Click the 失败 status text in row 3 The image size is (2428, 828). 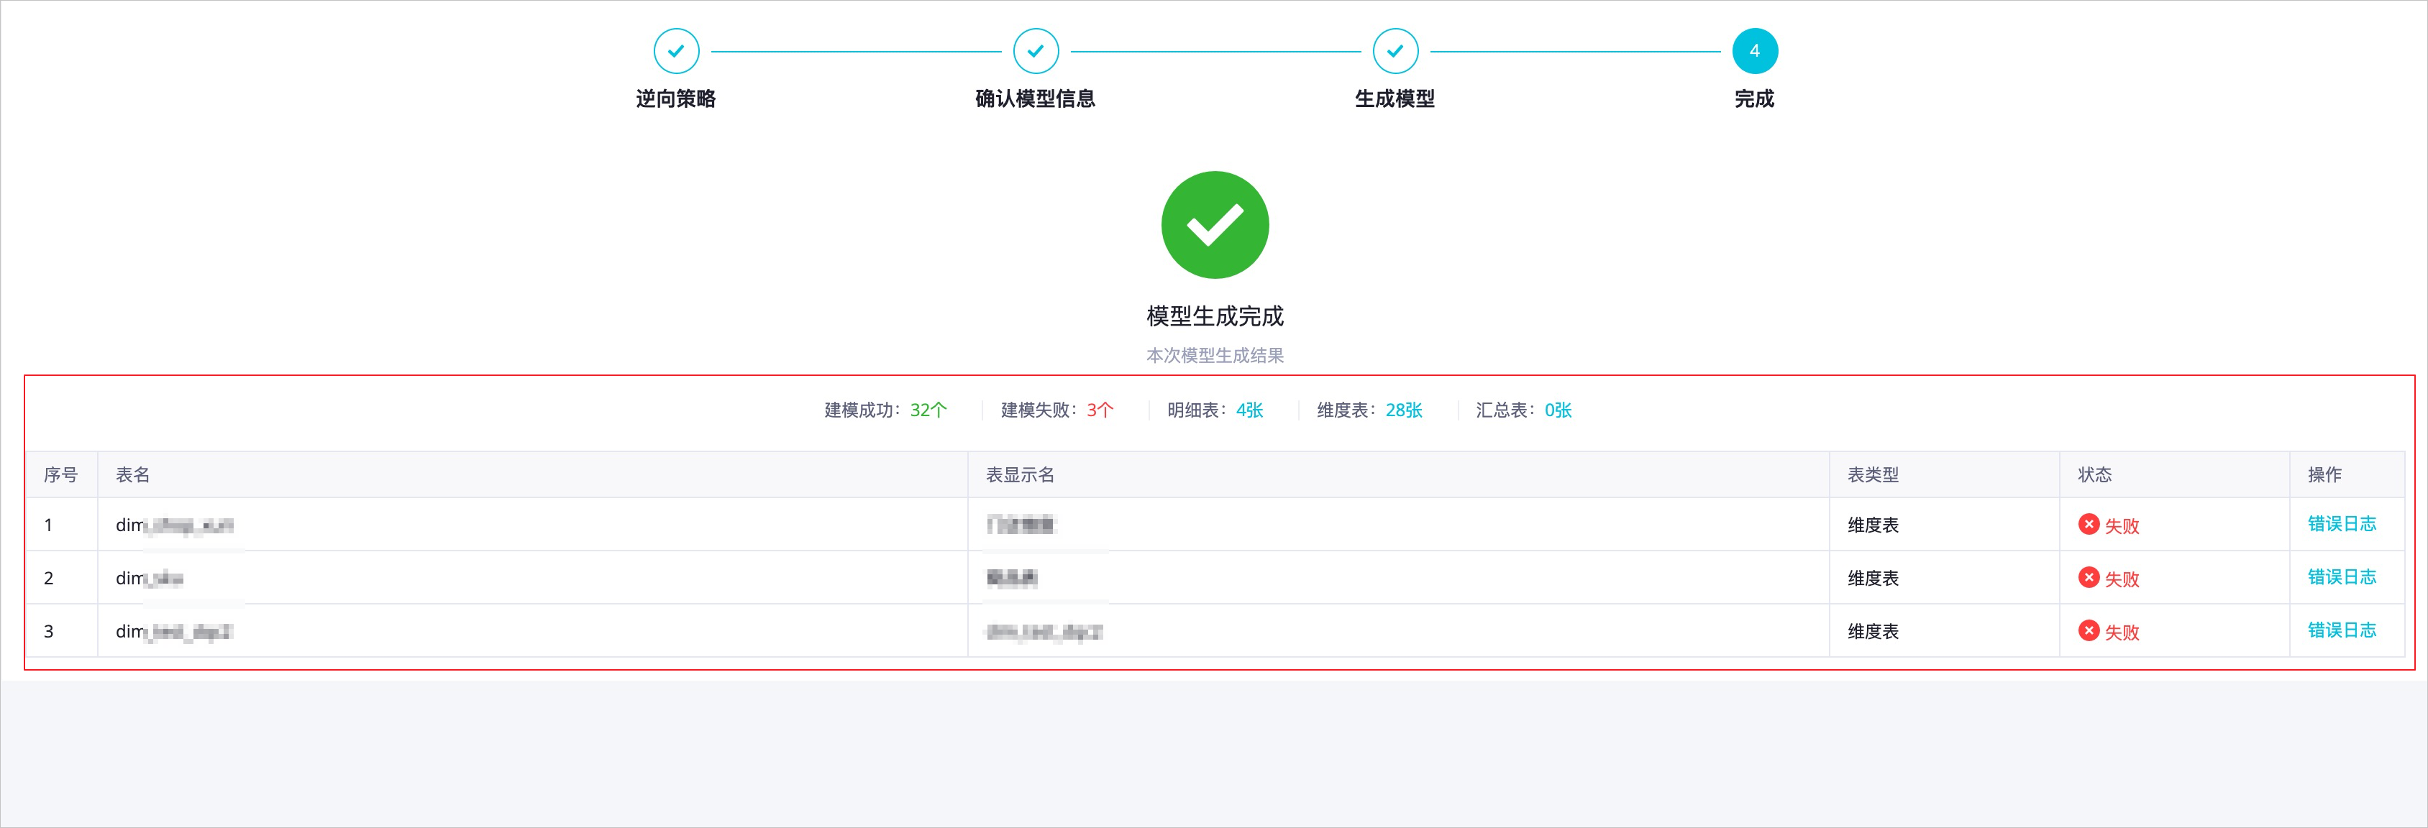(x=2122, y=633)
